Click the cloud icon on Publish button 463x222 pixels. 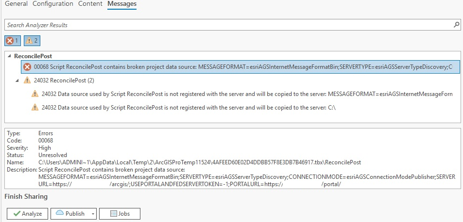click(x=60, y=213)
